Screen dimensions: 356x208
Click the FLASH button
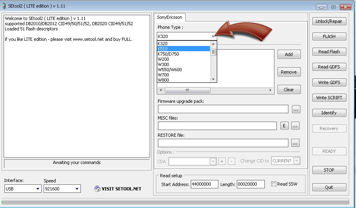pos(329,36)
